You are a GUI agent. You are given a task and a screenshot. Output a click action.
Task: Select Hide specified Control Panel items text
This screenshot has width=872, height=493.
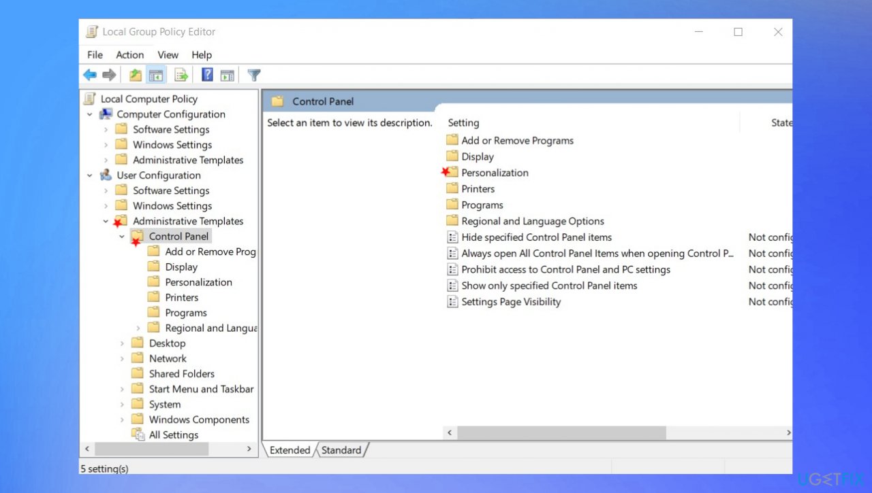click(x=537, y=237)
